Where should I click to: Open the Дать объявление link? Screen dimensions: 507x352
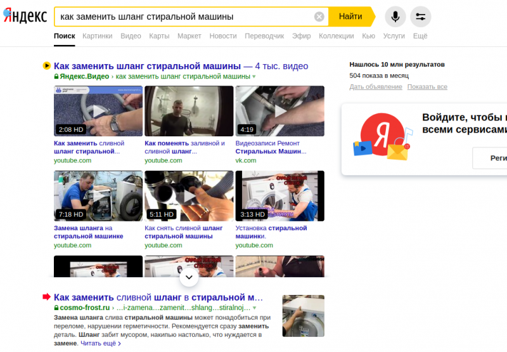tap(376, 87)
